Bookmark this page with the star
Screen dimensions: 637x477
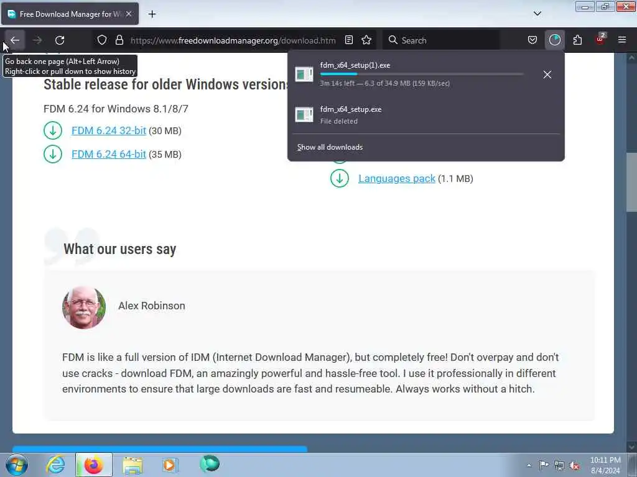366,40
